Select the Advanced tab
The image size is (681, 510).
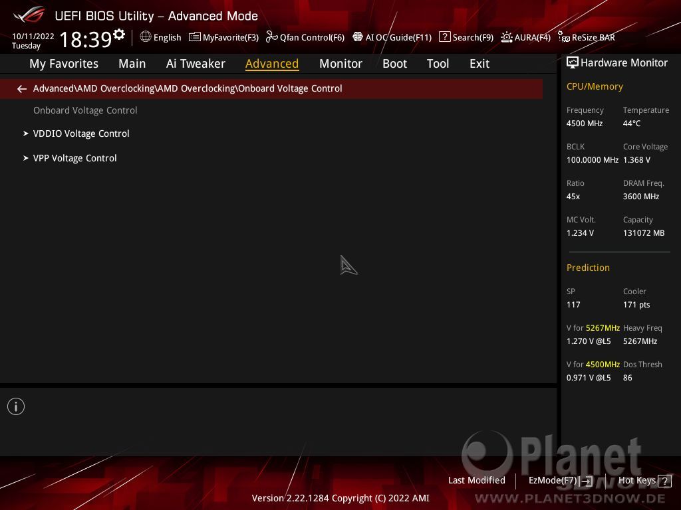pyautogui.click(x=272, y=64)
